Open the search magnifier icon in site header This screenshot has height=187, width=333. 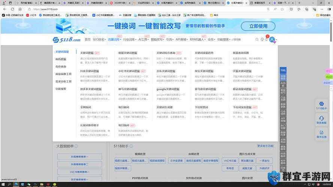(x=257, y=39)
